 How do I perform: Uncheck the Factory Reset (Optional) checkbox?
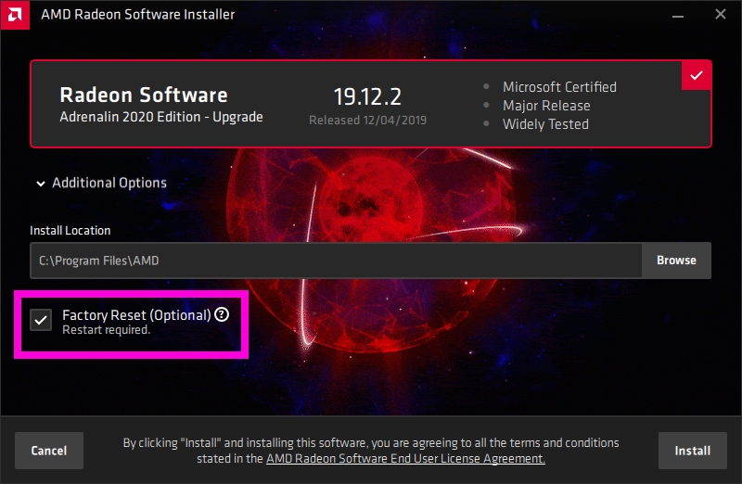click(41, 320)
